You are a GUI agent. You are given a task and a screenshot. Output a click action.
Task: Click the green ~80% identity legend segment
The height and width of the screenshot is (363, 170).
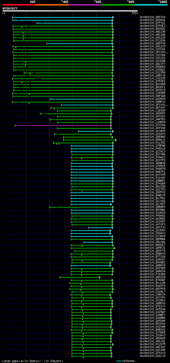[118, 5]
